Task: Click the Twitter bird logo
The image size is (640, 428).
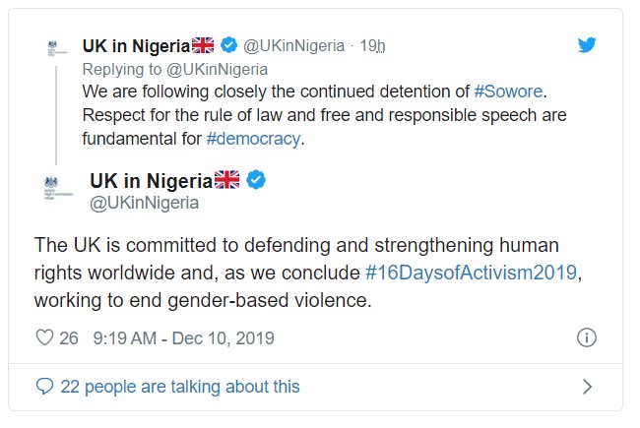Action: pyautogui.click(x=587, y=45)
